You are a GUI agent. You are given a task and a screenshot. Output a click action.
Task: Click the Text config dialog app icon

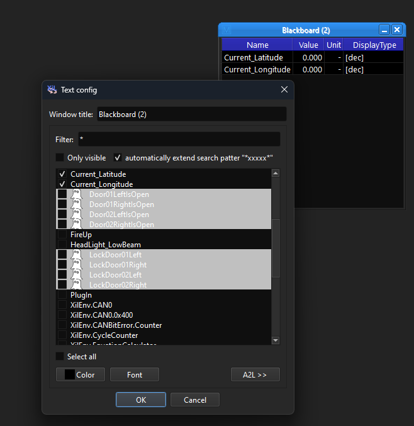(x=52, y=90)
